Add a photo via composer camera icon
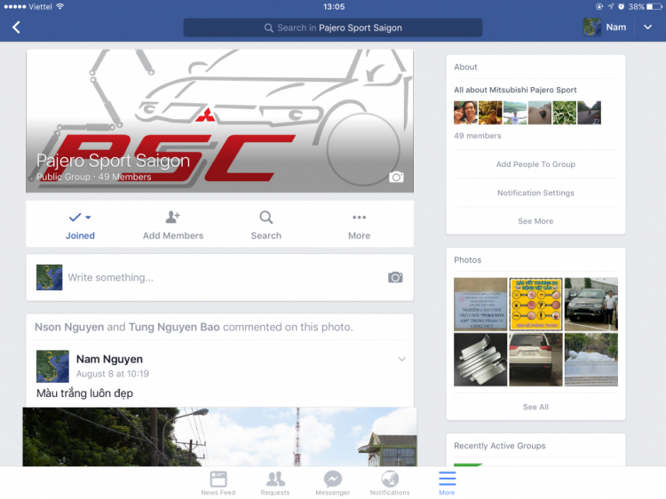The height and width of the screenshot is (499, 666). [395, 277]
